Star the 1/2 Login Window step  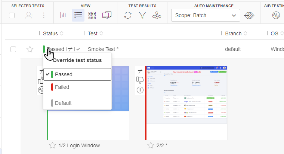pos(52,145)
